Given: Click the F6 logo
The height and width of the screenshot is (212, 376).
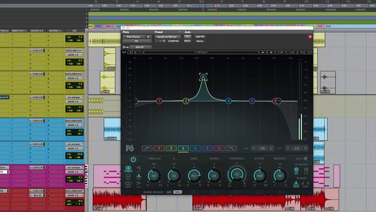Looking at the screenshot, I should (x=130, y=148).
